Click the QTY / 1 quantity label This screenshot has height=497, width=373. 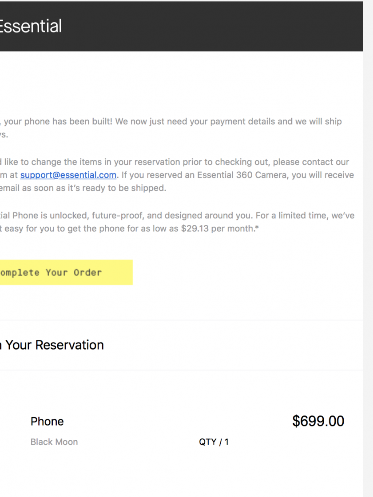(214, 442)
